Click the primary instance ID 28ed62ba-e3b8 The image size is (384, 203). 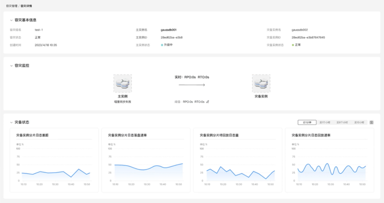[x=172, y=37]
